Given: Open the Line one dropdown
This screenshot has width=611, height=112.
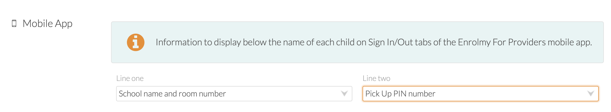Looking at the screenshot, I should [x=234, y=94].
